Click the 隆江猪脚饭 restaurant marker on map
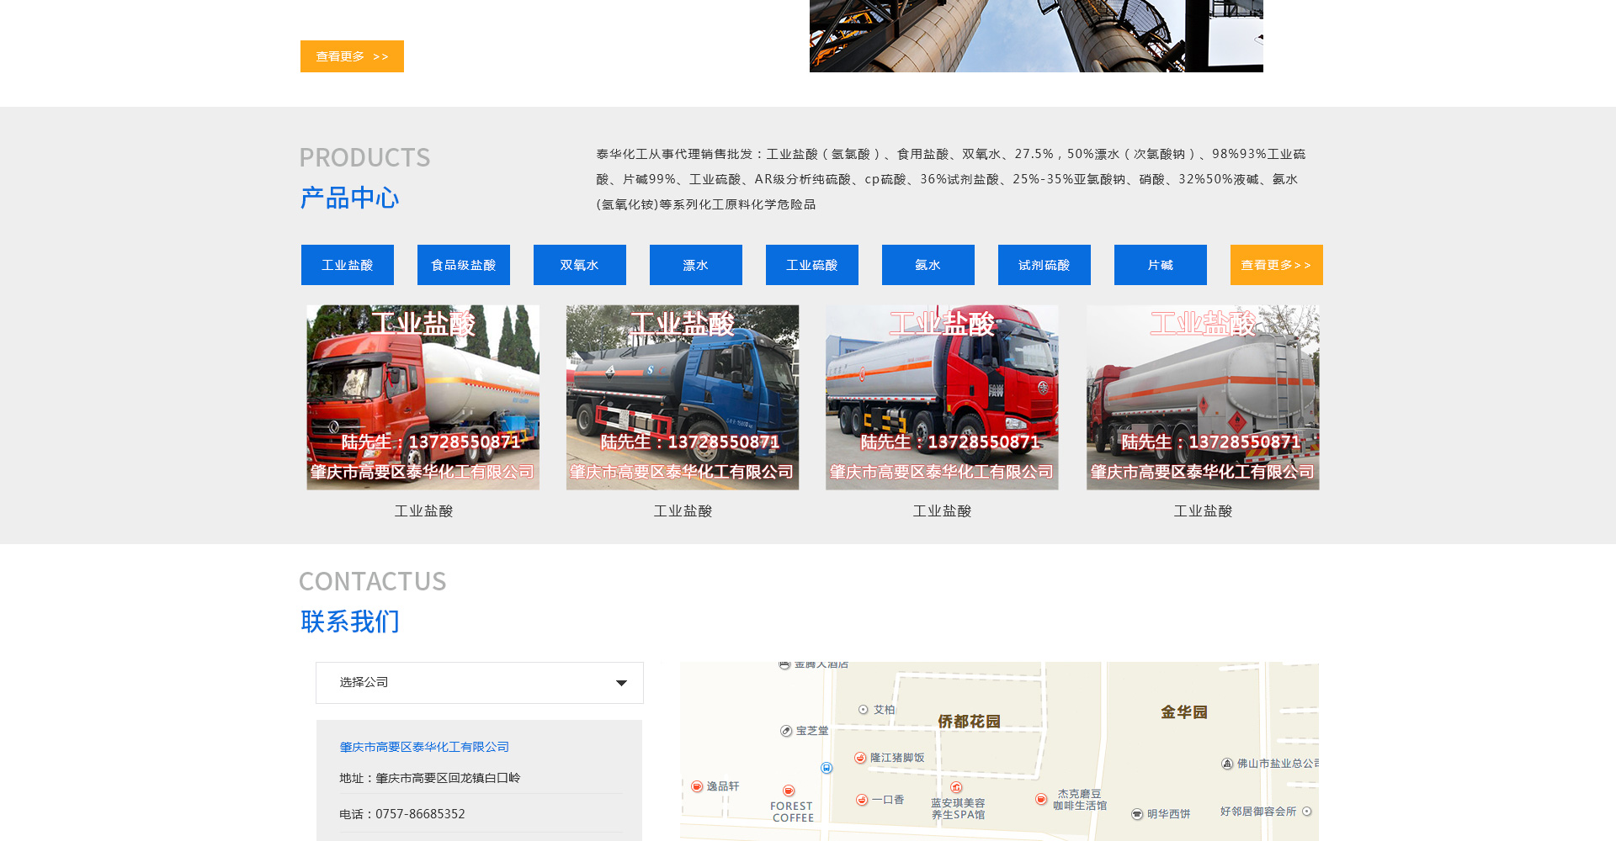The image size is (1616, 841). click(860, 758)
